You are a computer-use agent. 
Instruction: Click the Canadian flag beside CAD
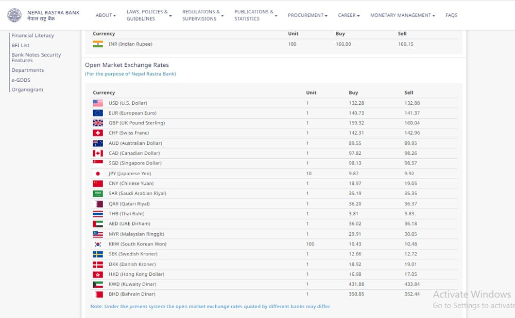click(x=98, y=153)
